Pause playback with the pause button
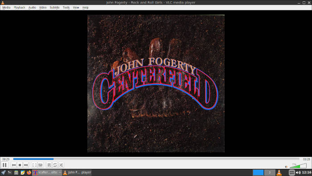Viewport: 312px width, 176px height. pyautogui.click(x=4, y=165)
